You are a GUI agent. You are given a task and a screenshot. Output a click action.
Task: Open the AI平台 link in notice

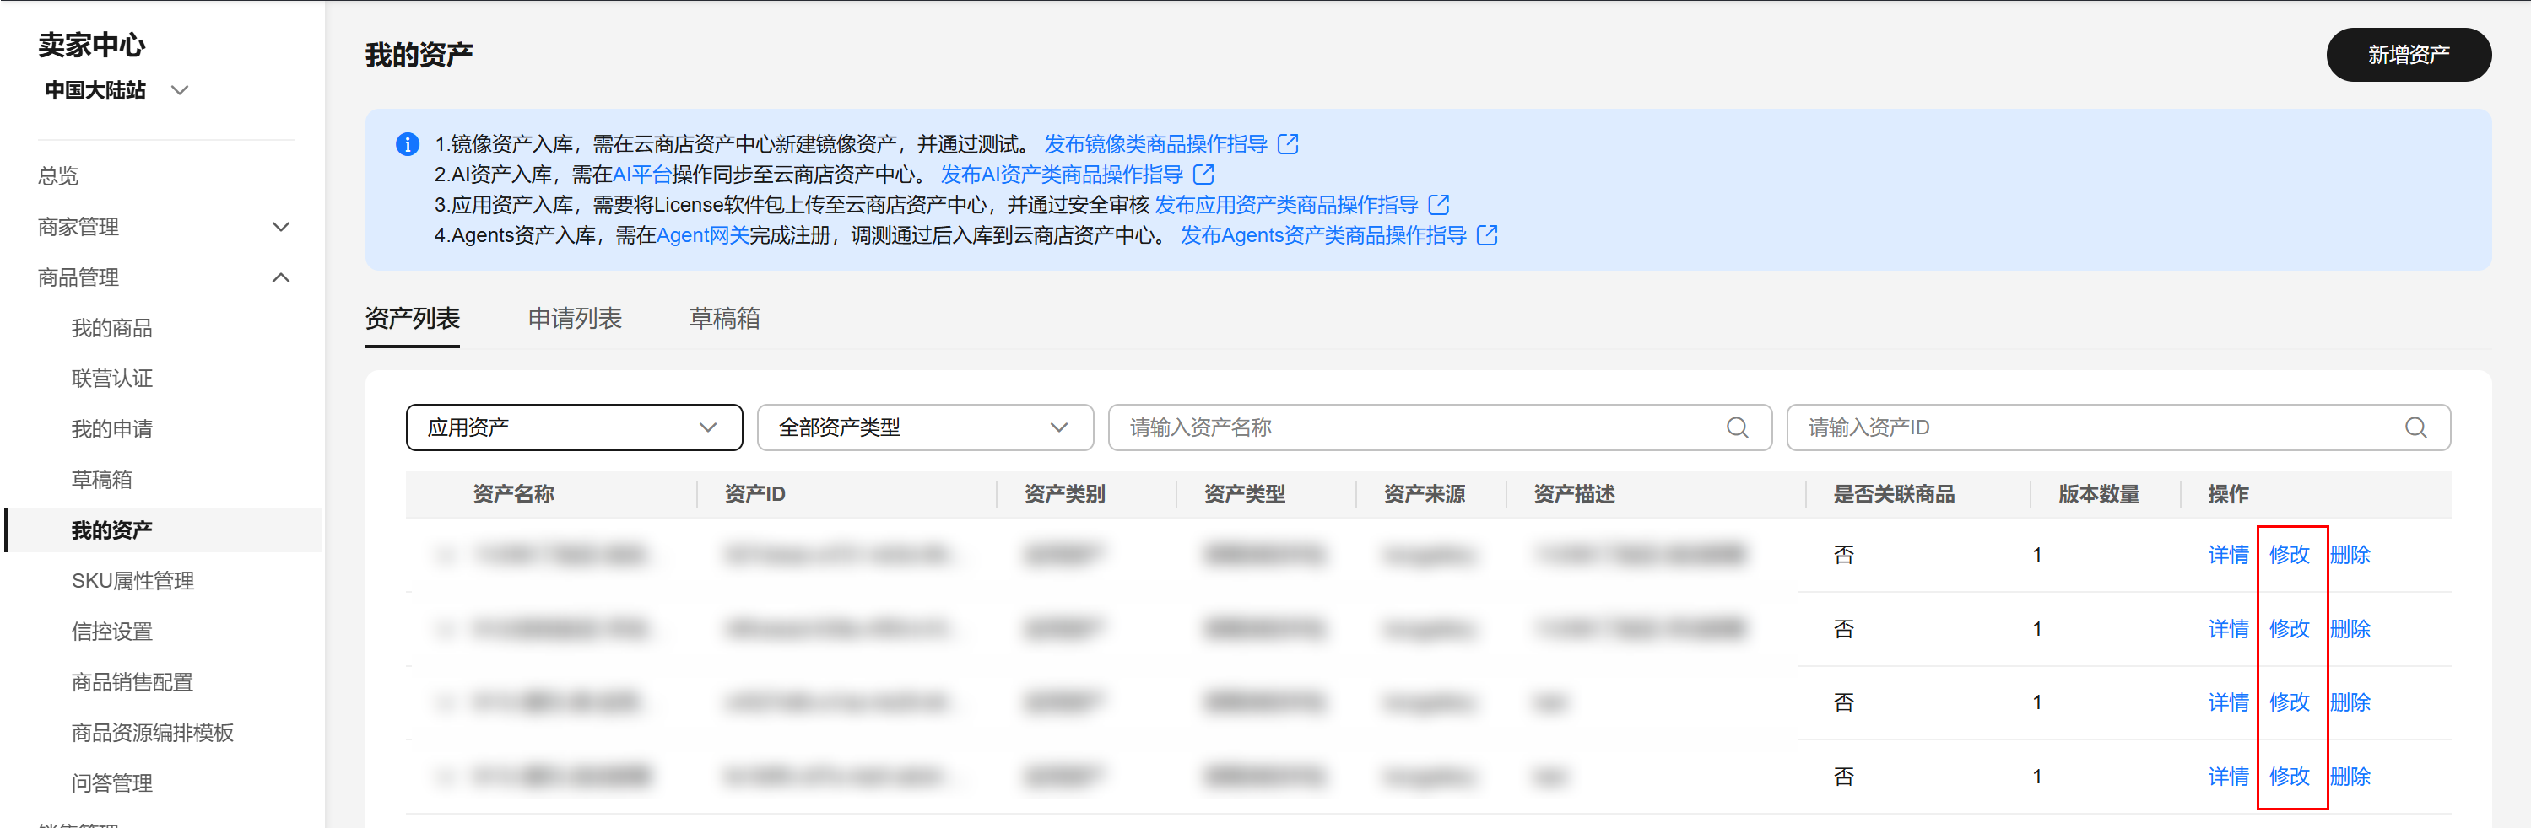[x=641, y=175]
